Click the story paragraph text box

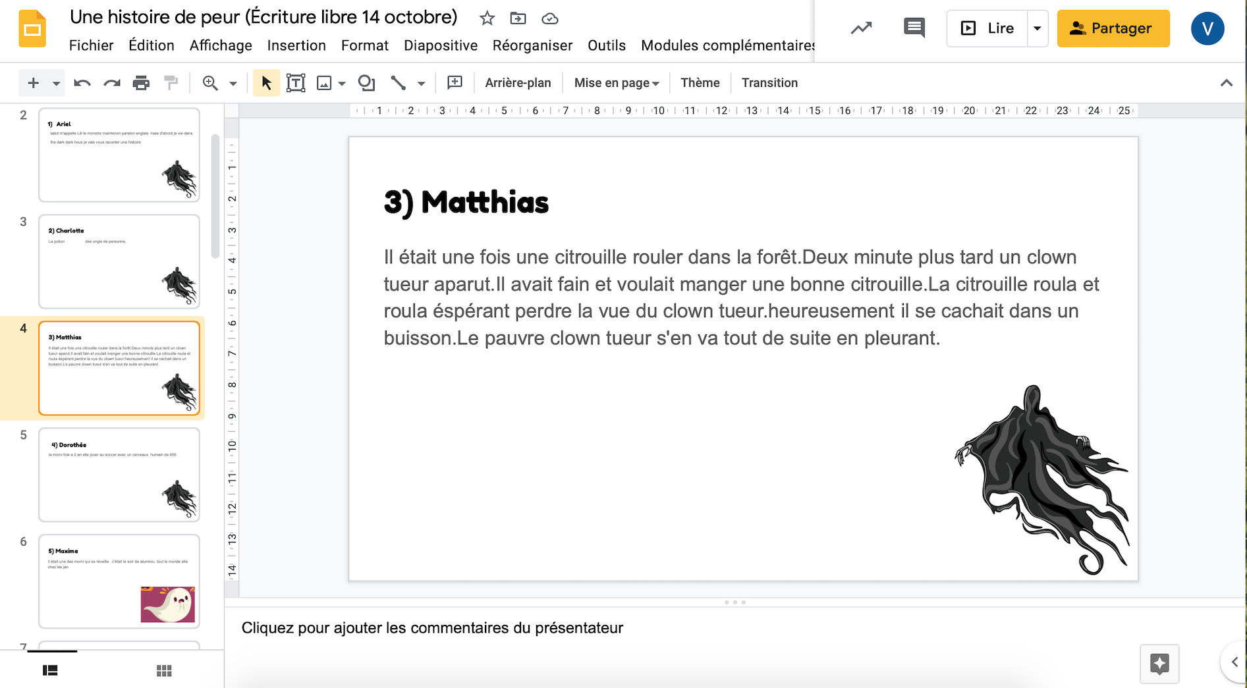742,298
